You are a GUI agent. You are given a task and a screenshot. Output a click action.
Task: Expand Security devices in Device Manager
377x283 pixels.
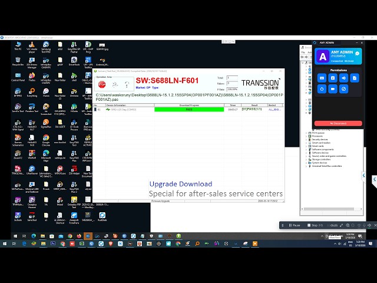click(x=306, y=140)
